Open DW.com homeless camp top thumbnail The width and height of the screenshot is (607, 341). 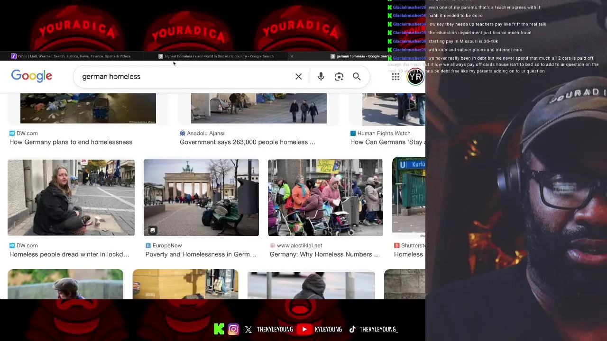coord(88,108)
